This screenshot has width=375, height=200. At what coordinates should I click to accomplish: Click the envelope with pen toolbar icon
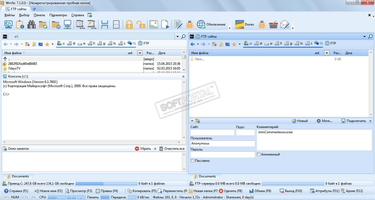click(x=285, y=24)
